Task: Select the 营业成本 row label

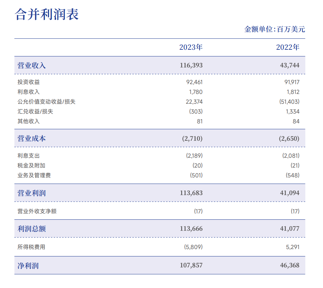Action: (x=31, y=138)
